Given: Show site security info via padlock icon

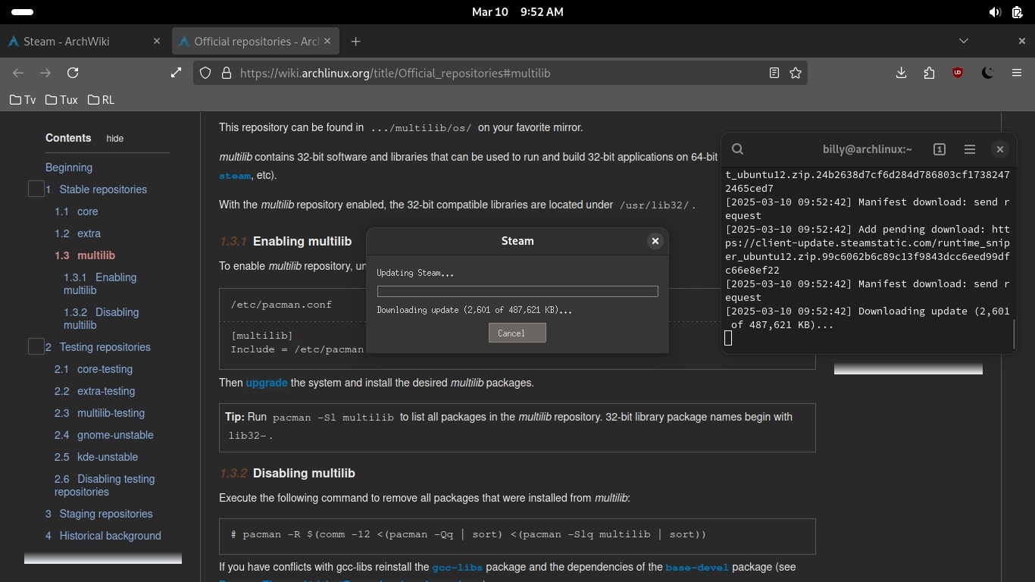Looking at the screenshot, I should (226, 73).
